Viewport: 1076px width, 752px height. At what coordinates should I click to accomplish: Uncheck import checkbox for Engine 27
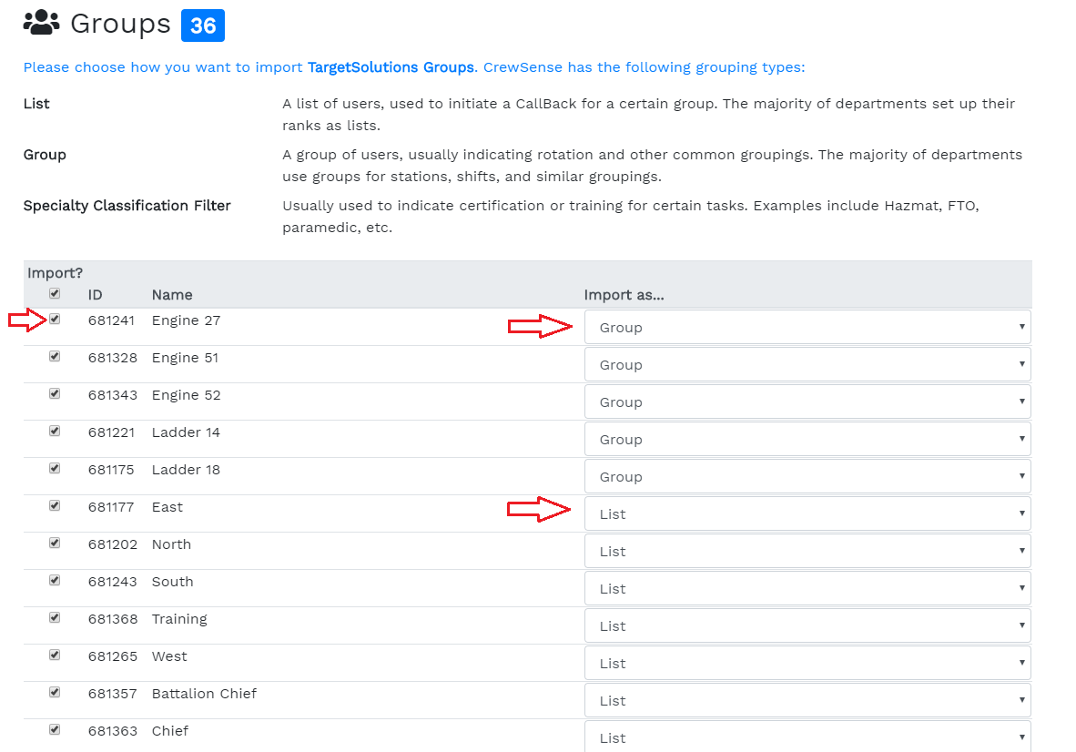click(55, 319)
